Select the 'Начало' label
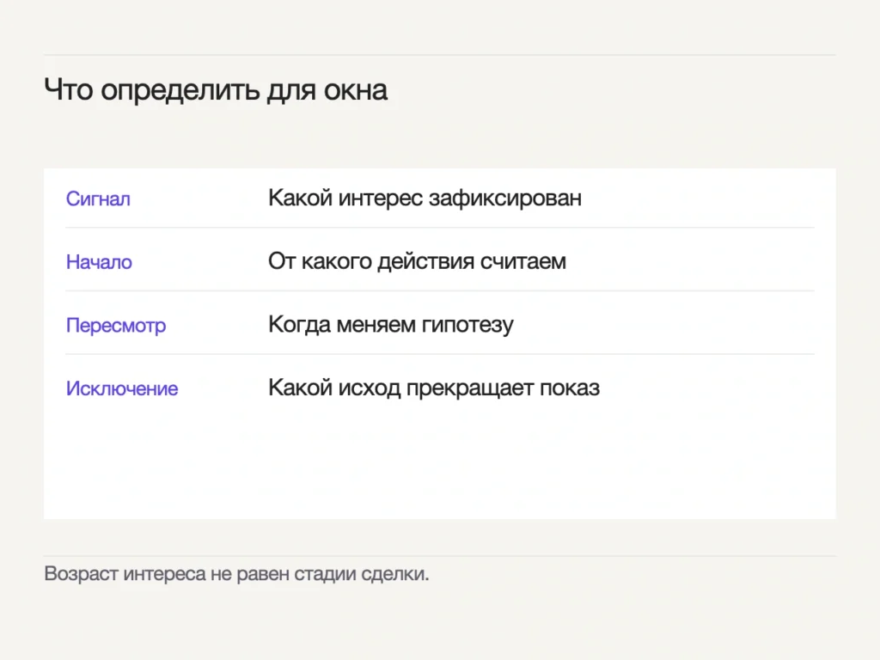880x660 pixels. [x=99, y=262]
